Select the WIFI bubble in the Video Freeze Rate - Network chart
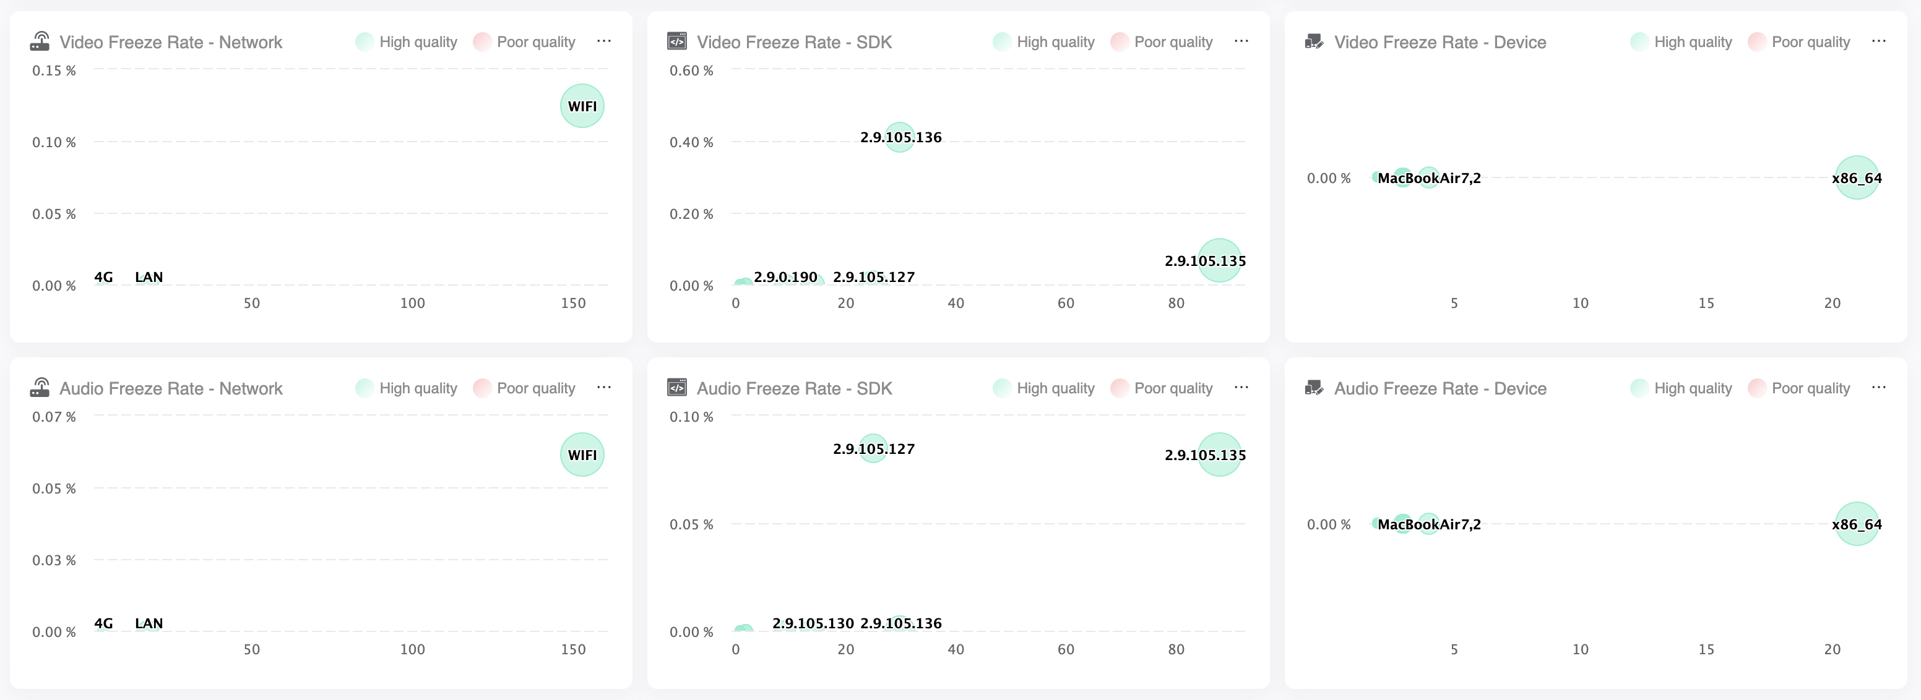Screen dimensions: 1921x700 (582, 106)
